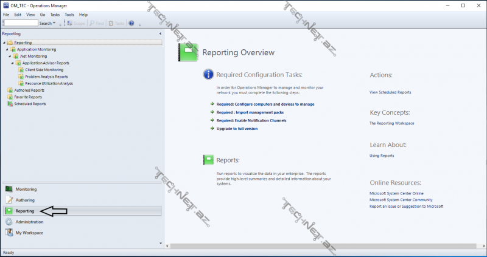Open the Tasks menu

(x=55, y=14)
